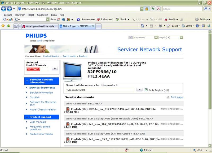Screen dimensions: 212x153
Task: Click the go arrow beside Model/Chassis field
Action: coord(55,69)
